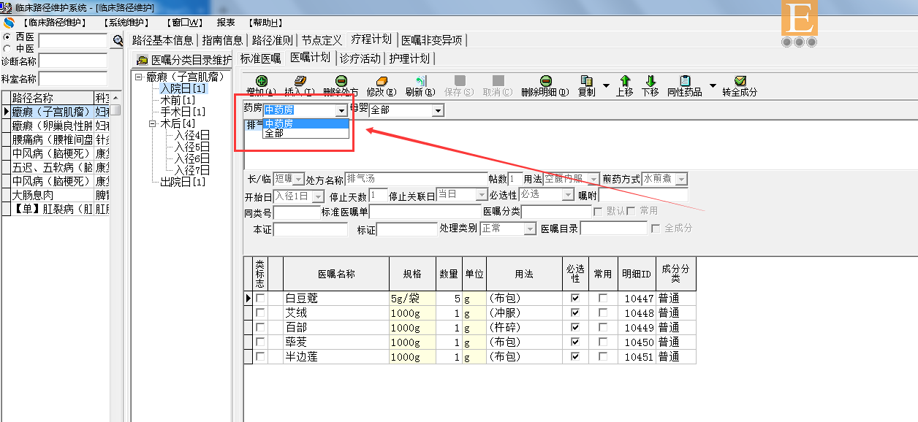918x422 pixels.
Task: Click the 修改 (modify) eraser icon
Action: pyautogui.click(x=381, y=81)
